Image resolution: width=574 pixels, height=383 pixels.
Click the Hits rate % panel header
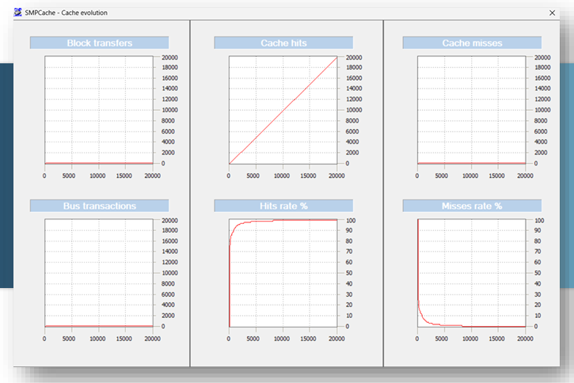283,206
